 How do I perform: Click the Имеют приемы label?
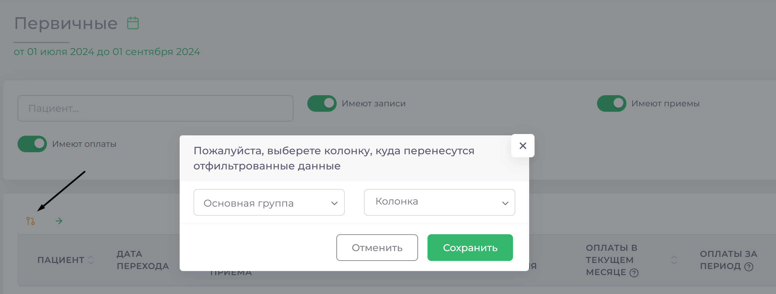coord(665,103)
